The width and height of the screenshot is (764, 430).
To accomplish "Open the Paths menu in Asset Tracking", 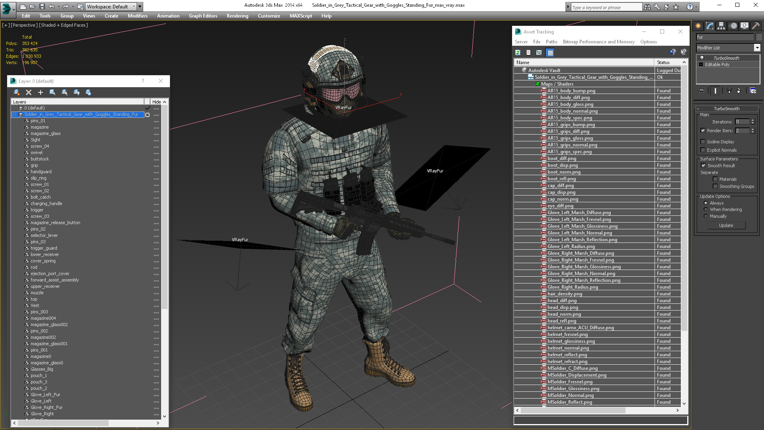I will [551, 42].
